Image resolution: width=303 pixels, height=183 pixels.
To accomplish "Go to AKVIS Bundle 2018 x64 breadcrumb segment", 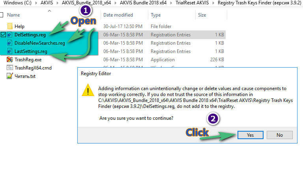I will coord(143,3).
